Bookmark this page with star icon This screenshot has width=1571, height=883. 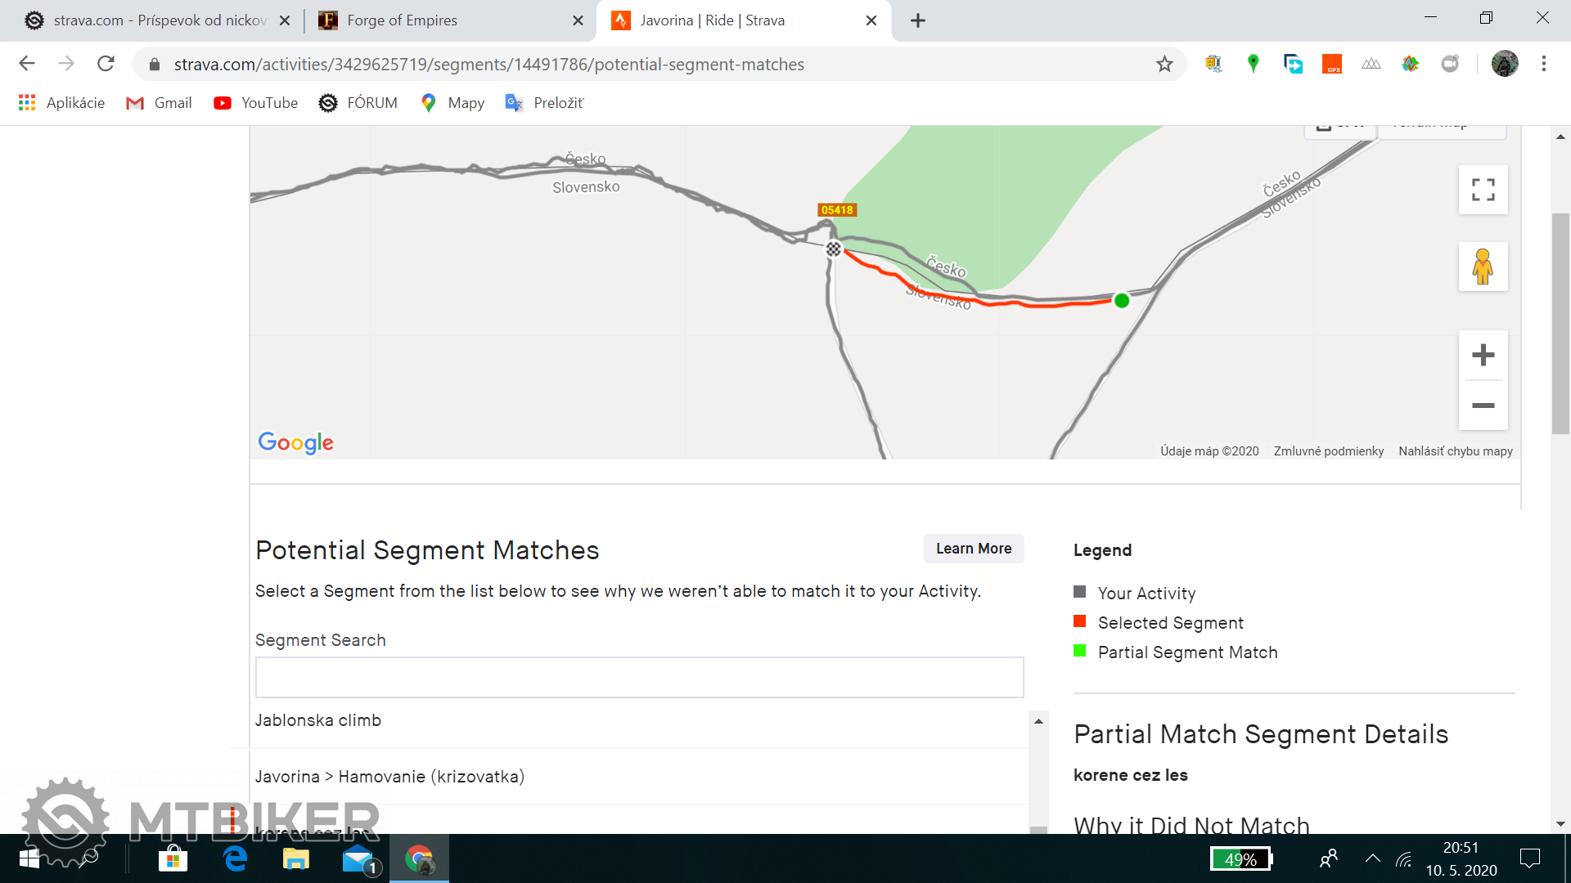(1164, 64)
